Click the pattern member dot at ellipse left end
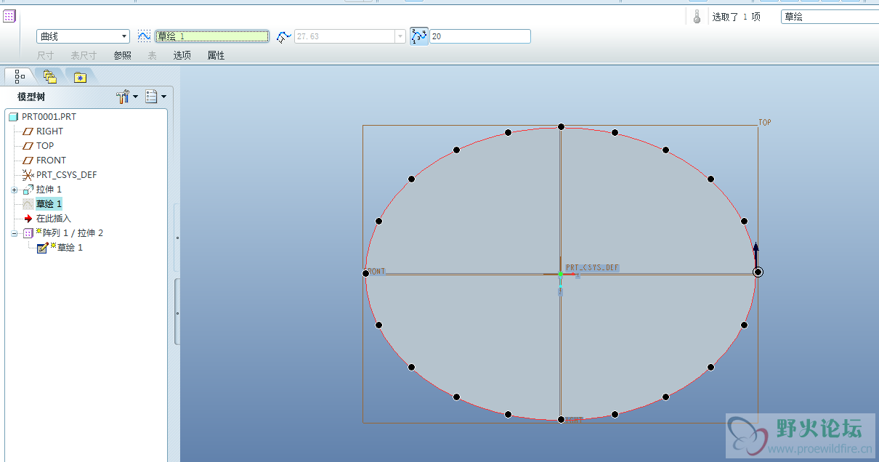This screenshot has height=462, width=879. (365, 273)
